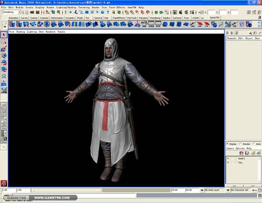Select the arrow selection tool in toolbox
262x203 pixels.
pos(3,34)
